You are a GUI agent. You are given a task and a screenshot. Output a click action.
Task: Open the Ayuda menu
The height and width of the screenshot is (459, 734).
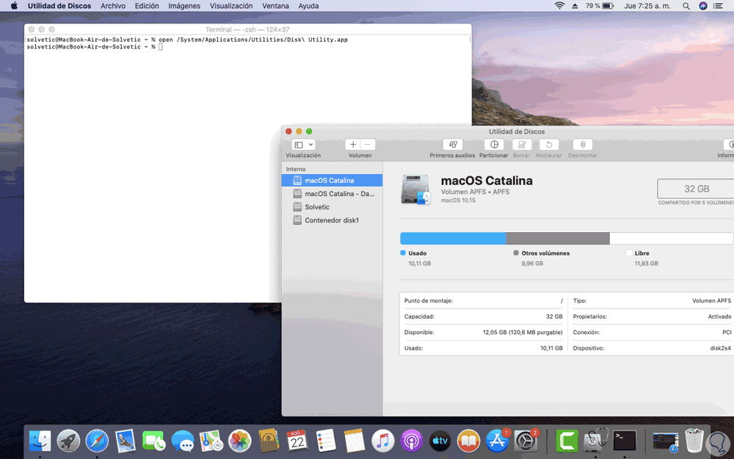(308, 6)
